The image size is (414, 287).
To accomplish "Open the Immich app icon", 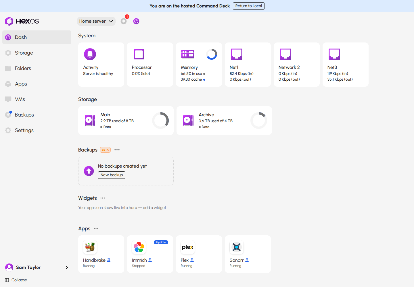I will [139, 247].
